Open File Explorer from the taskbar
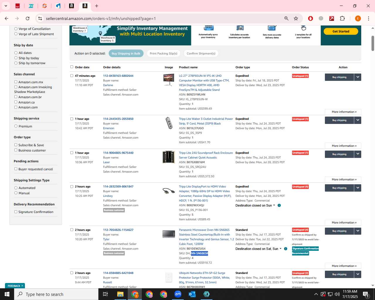Screen dimensions: 375x300 [x=120, y=294]
